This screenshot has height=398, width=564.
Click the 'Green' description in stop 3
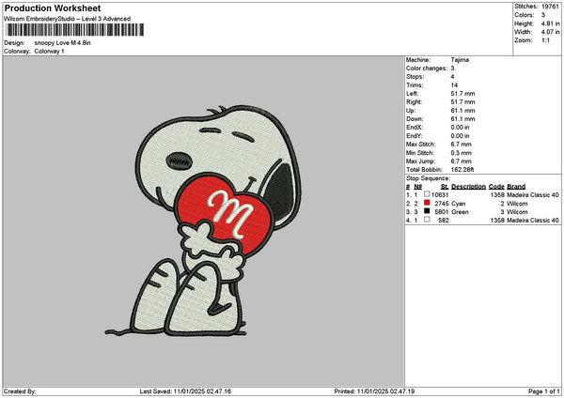[460, 212]
